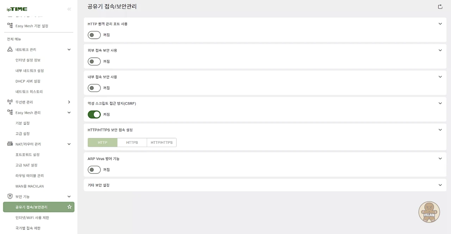451x234 pixels.
Task: Collapse the sidebar with the double-chevron icon
Action: pyautogui.click(x=69, y=9)
